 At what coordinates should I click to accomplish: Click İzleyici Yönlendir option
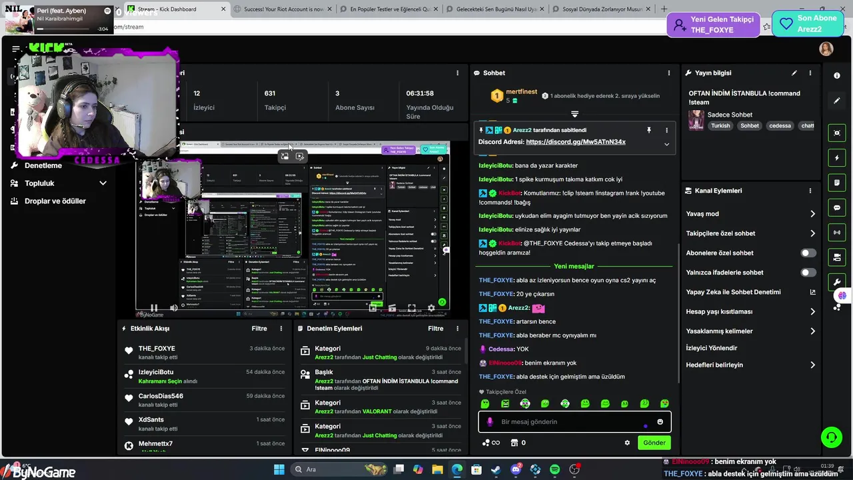click(x=712, y=348)
